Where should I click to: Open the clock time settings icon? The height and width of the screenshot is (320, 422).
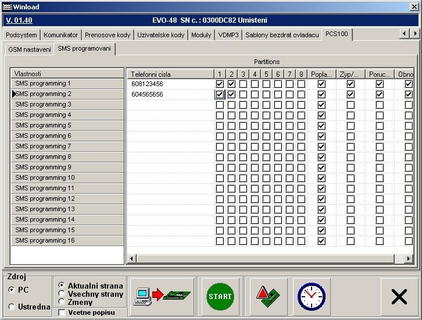(x=311, y=296)
